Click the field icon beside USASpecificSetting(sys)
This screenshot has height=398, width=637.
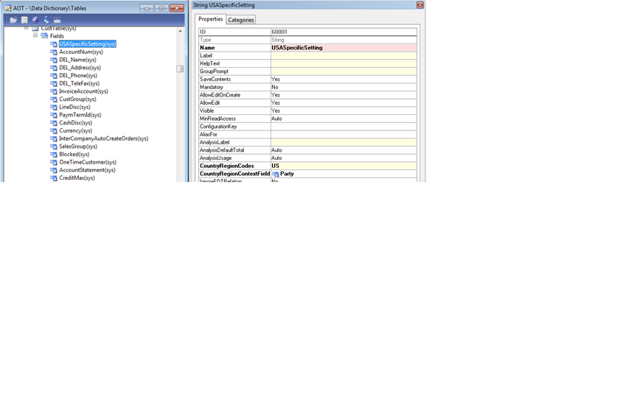tap(54, 44)
